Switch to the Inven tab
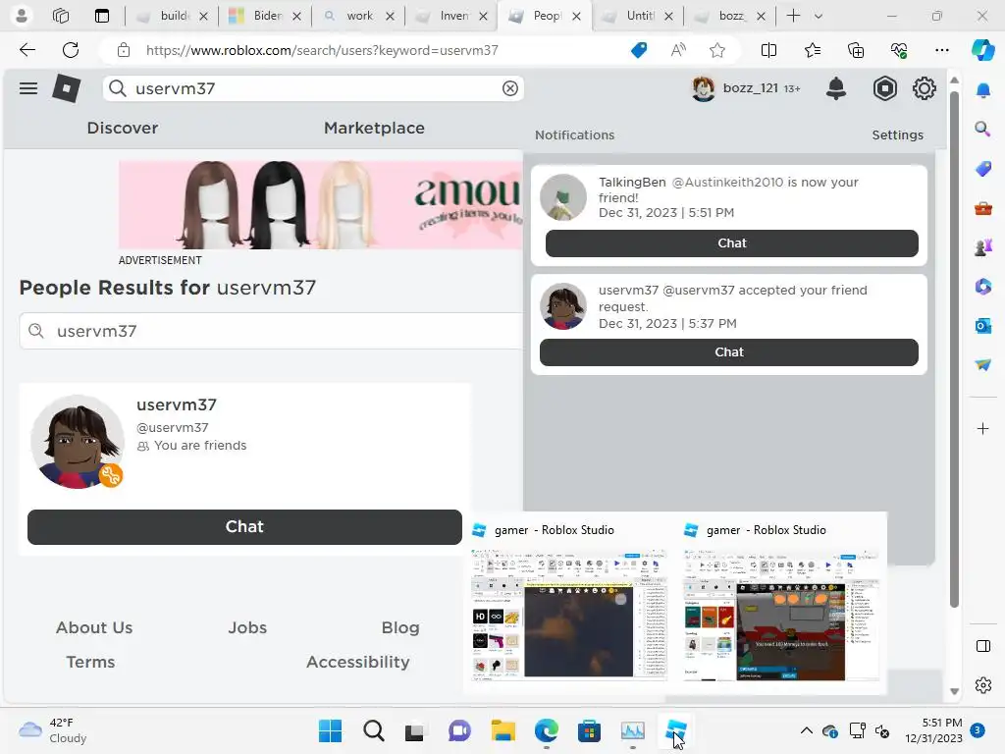The width and height of the screenshot is (1005, 754). [x=451, y=16]
